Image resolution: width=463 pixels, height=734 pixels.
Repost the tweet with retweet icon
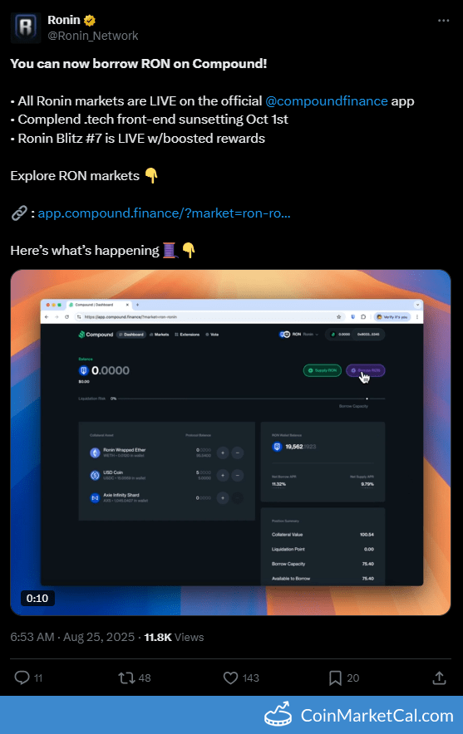tap(126, 678)
